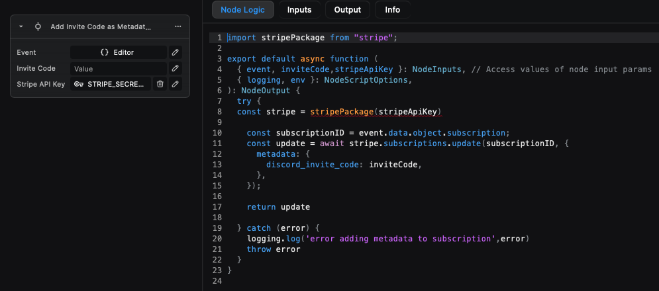659x291 pixels.
Task: Open the node's three-dot options menu
Action: (178, 26)
